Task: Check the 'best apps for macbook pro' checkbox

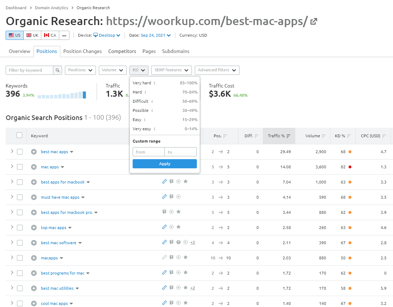Action: point(20,212)
